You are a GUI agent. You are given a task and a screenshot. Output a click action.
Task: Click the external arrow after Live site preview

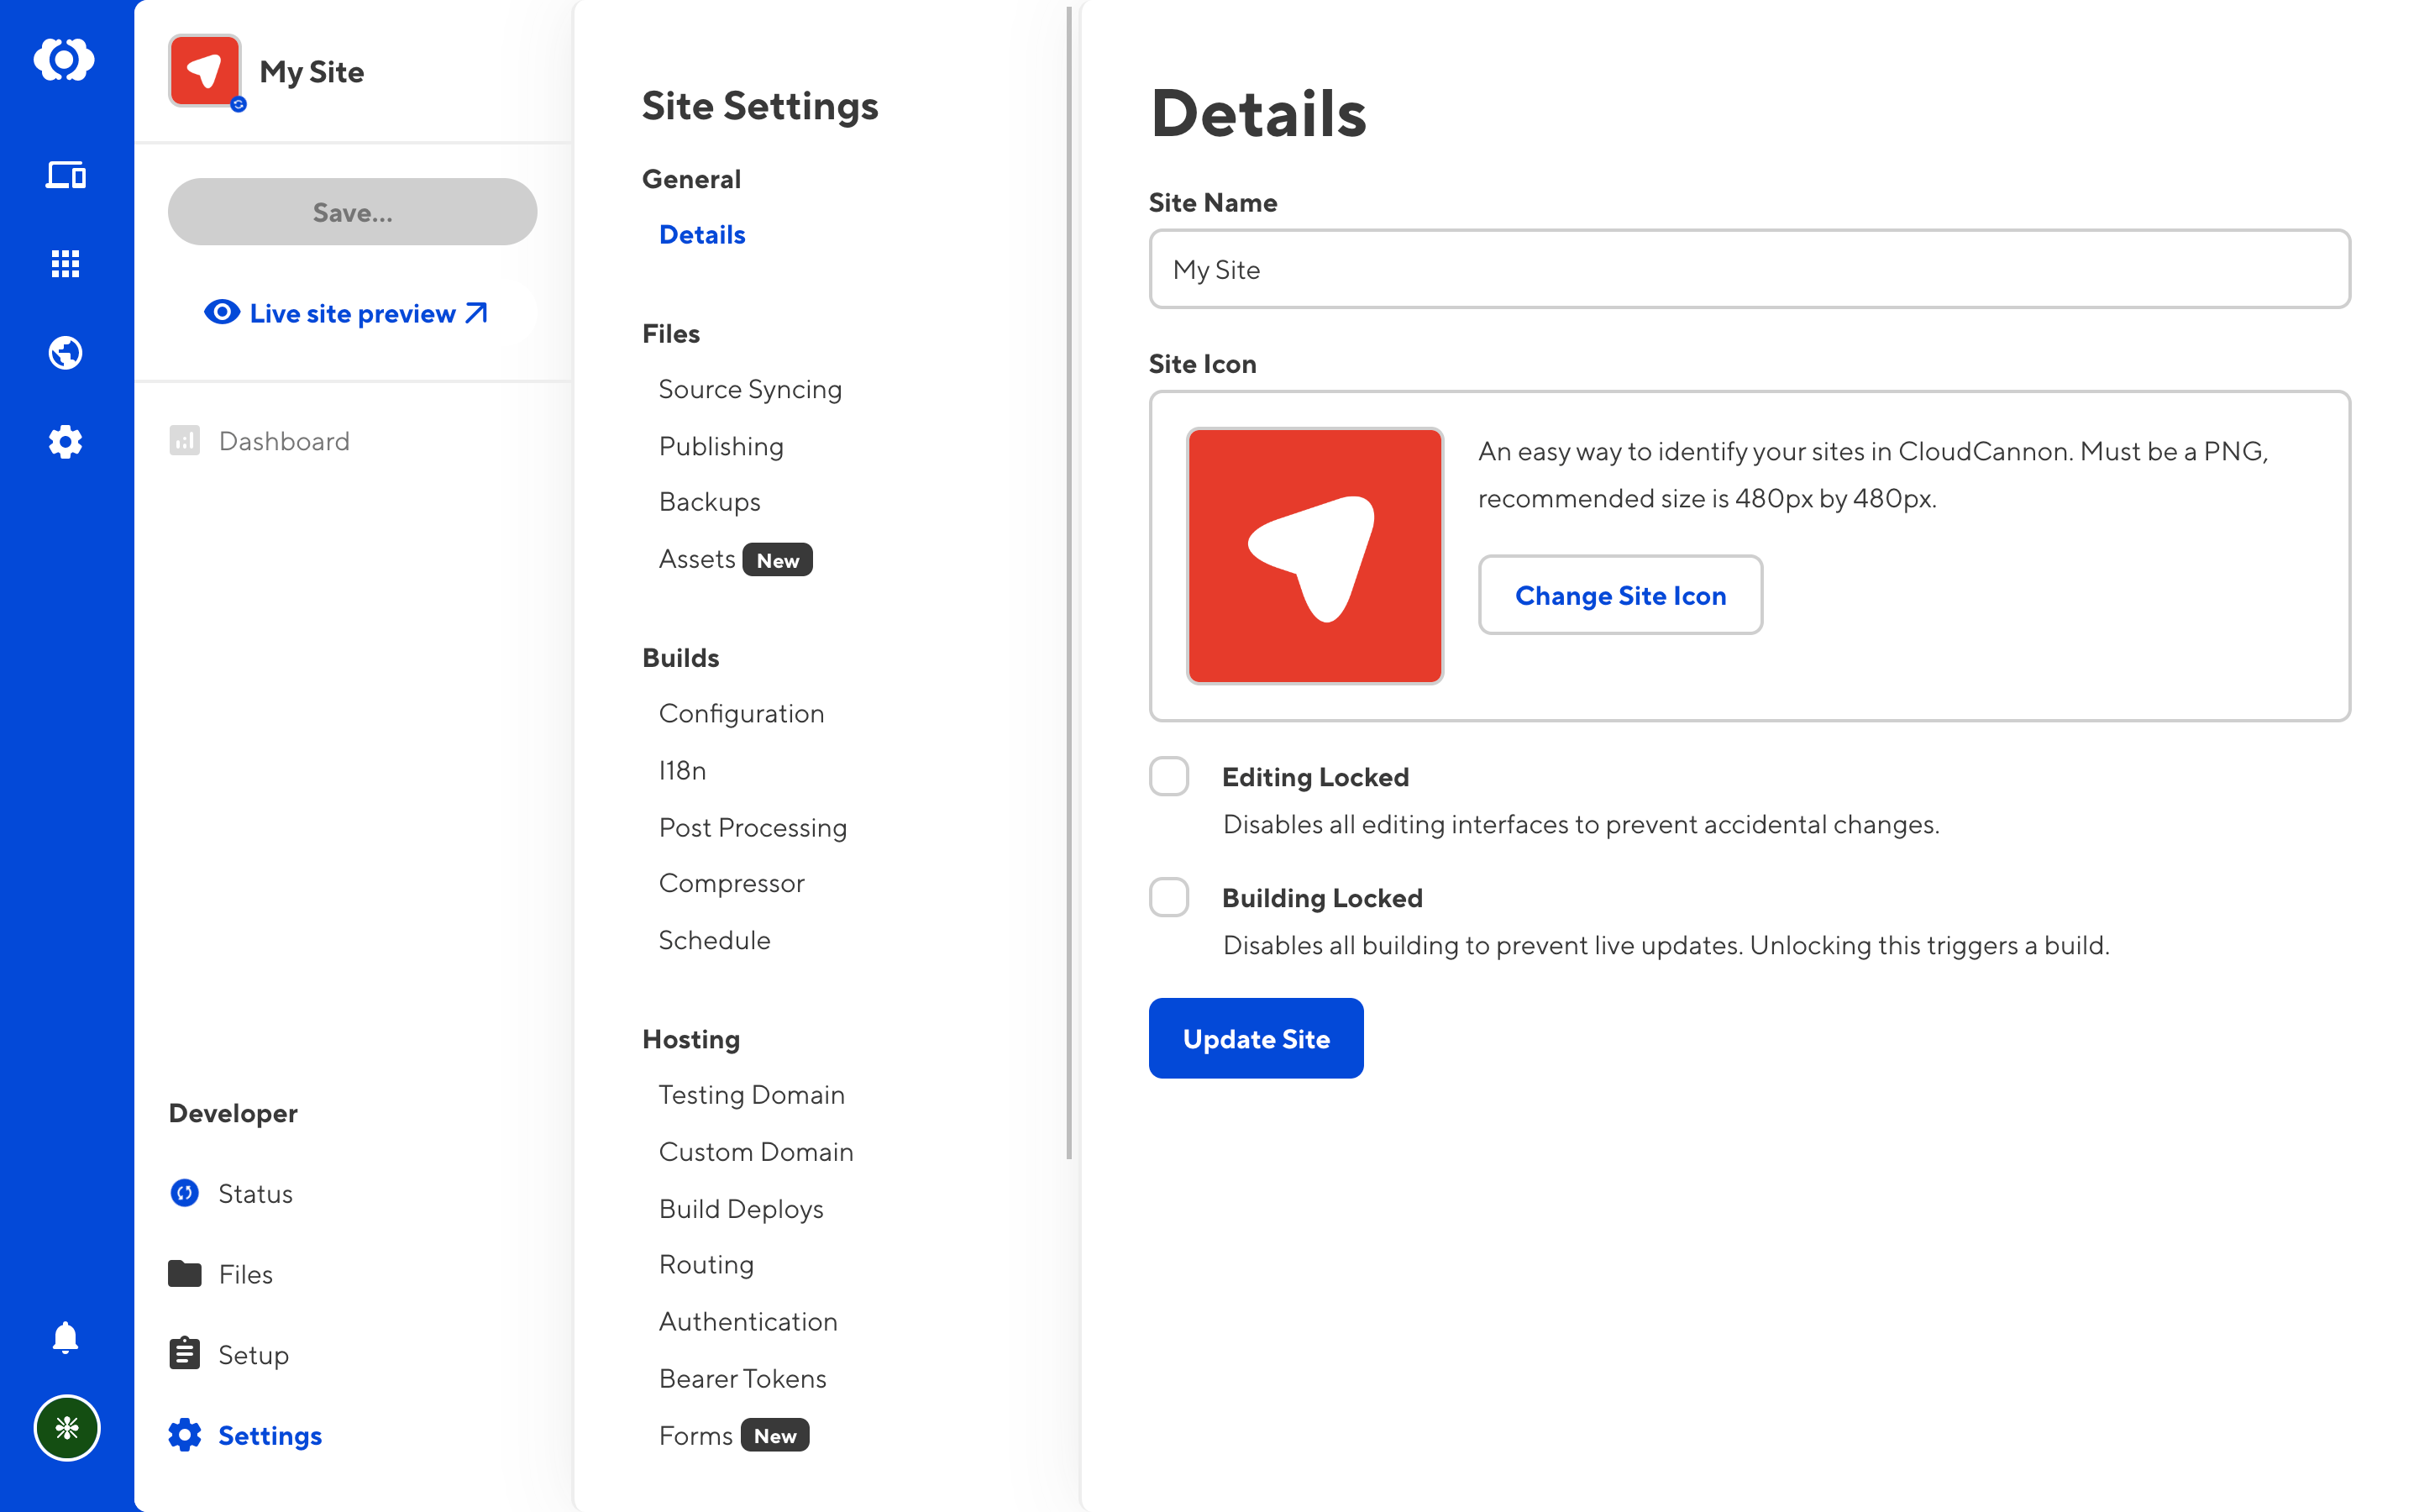click(477, 313)
